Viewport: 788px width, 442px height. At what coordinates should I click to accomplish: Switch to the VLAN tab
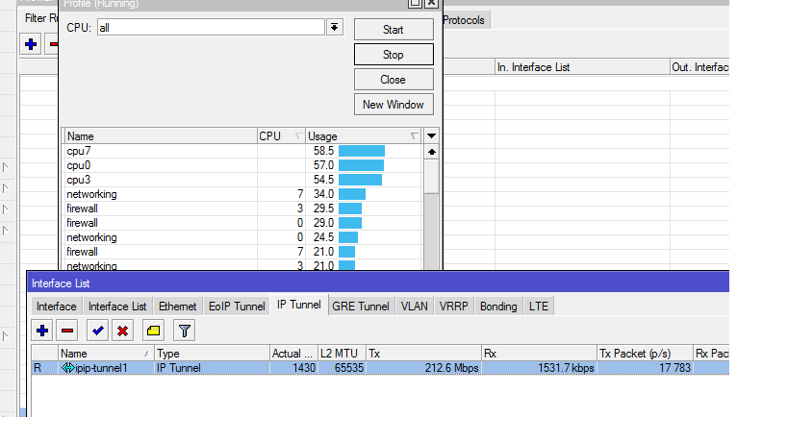414,307
